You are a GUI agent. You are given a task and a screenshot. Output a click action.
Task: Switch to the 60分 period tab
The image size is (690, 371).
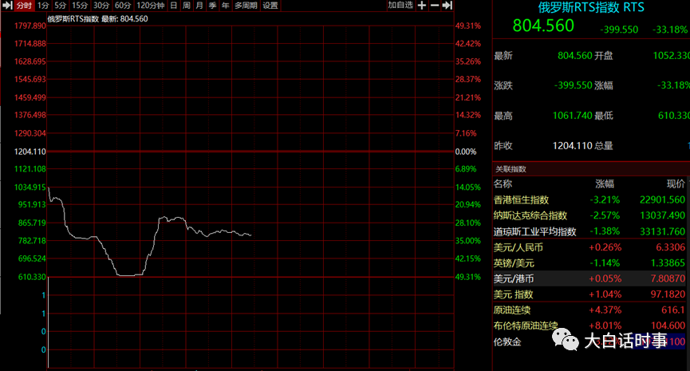[x=123, y=6]
